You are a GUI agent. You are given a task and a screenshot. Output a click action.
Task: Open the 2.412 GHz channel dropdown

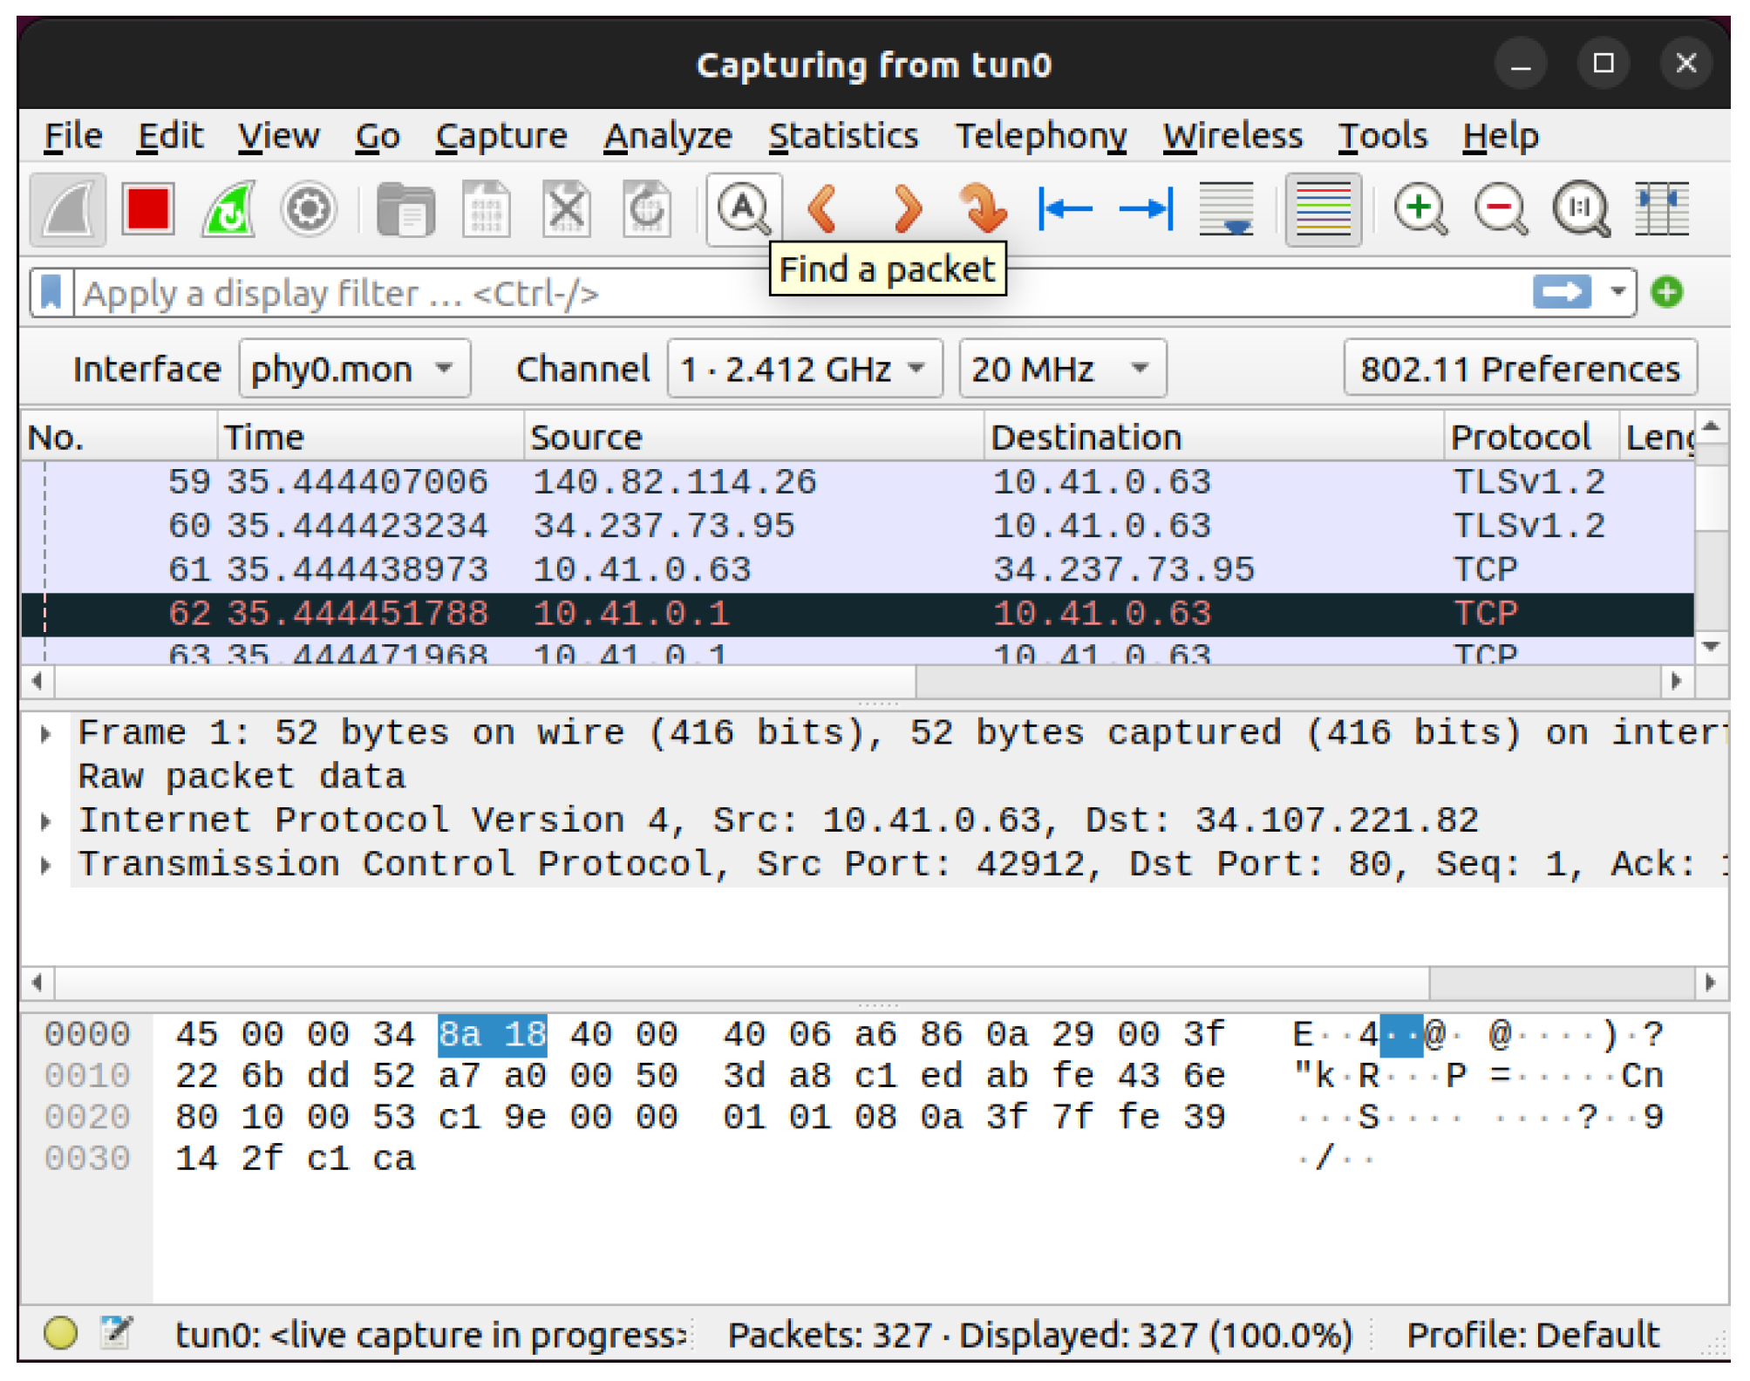[803, 369]
